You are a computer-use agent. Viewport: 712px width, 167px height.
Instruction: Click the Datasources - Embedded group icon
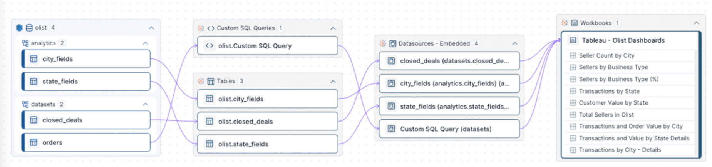[x=393, y=43]
